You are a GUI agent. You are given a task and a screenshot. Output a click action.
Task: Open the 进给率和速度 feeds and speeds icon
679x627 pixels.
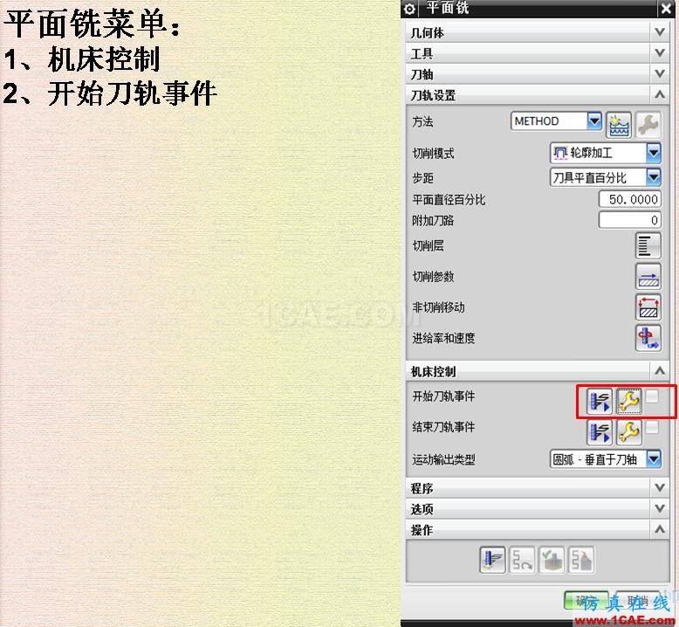point(648,338)
